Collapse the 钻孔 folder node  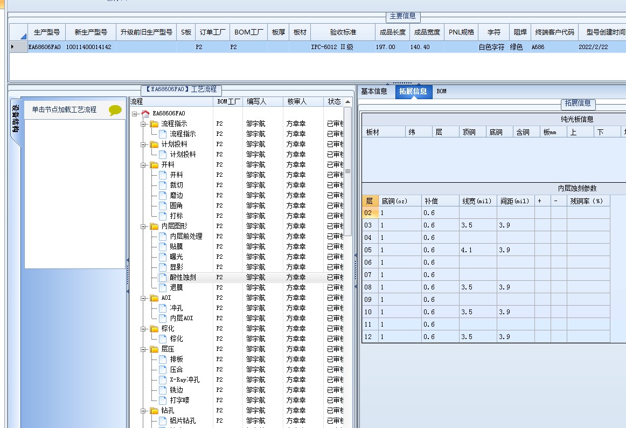(143, 411)
